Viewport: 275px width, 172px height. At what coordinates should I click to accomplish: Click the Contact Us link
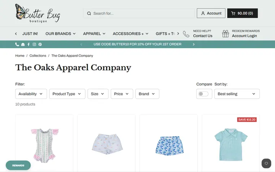point(202,36)
